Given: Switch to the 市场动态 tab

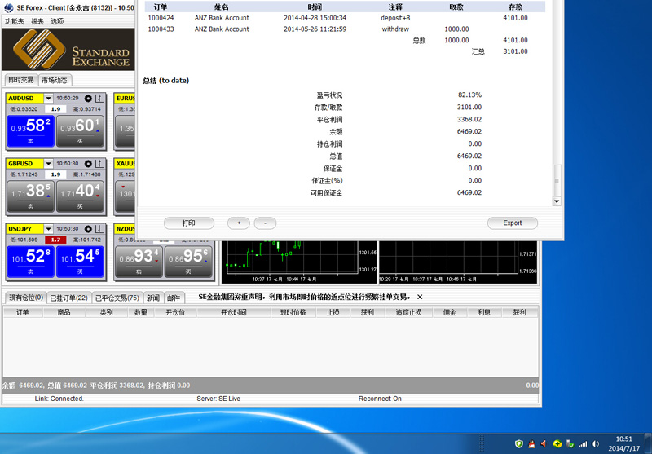Looking at the screenshot, I should [x=55, y=80].
